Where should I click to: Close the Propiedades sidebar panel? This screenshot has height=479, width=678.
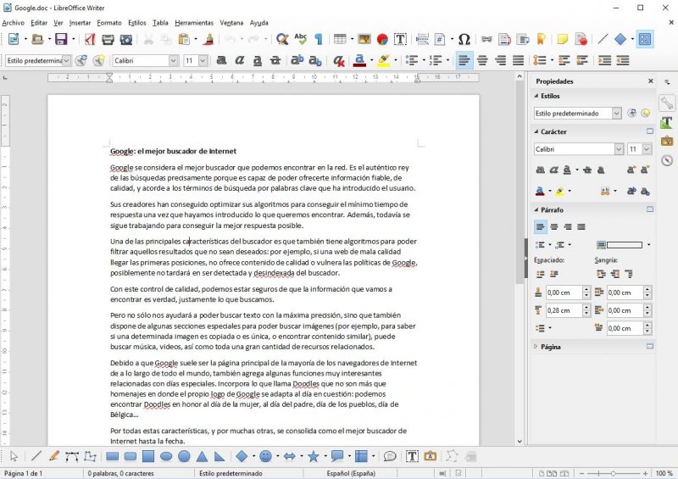tap(650, 81)
